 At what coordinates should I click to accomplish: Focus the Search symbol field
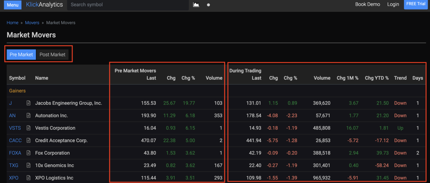coord(128,5)
